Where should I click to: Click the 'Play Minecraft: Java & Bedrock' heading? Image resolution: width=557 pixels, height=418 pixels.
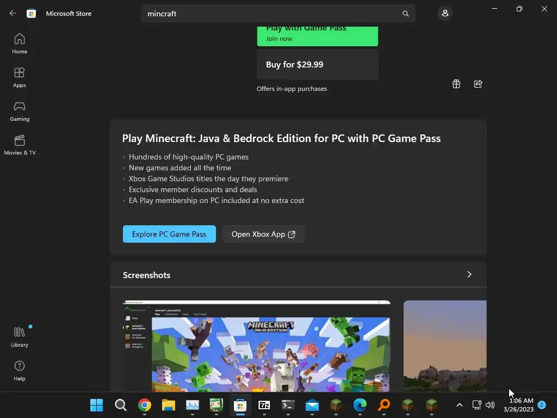pos(281,138)
